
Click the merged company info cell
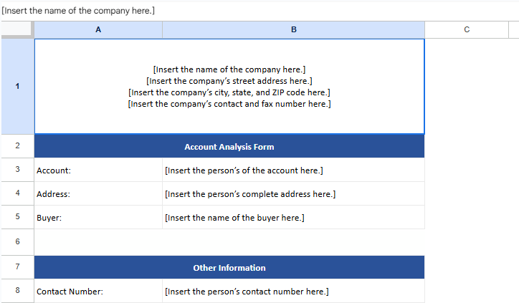[x=229, y=87]
